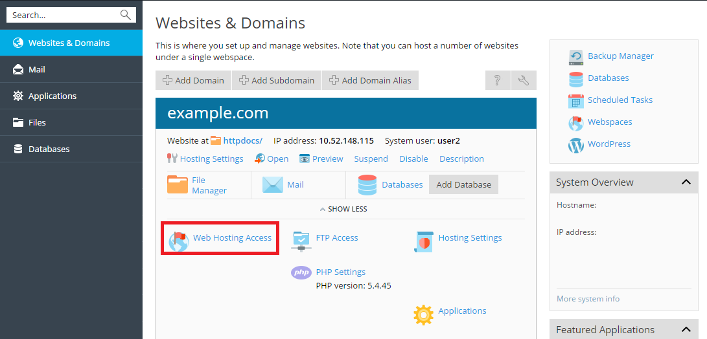Collapse the Featured Applications panel
Screen dimensions: 707x339
[686, 330]
